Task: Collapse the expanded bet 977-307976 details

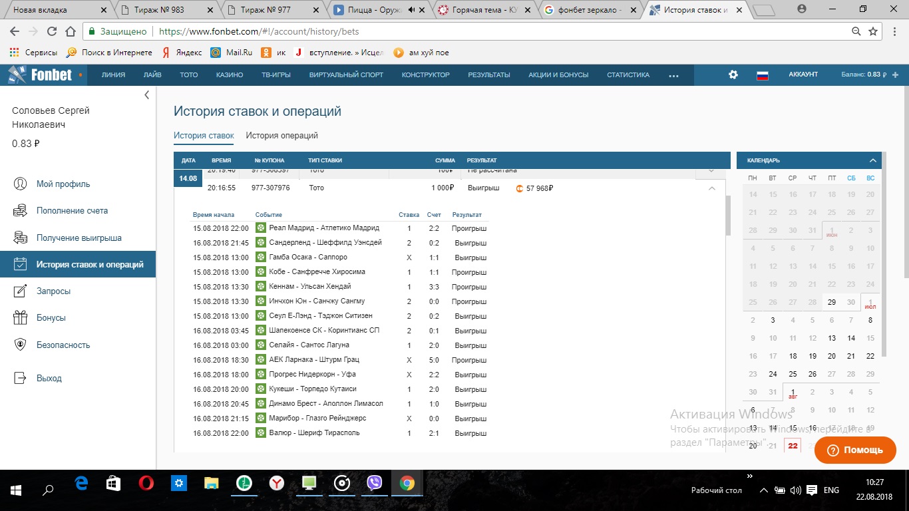Action: point(712,188)
